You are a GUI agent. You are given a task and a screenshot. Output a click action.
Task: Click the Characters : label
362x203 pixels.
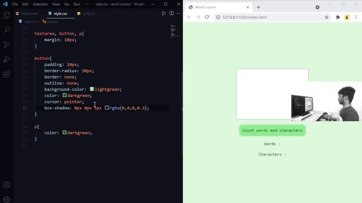pos(272,155)
